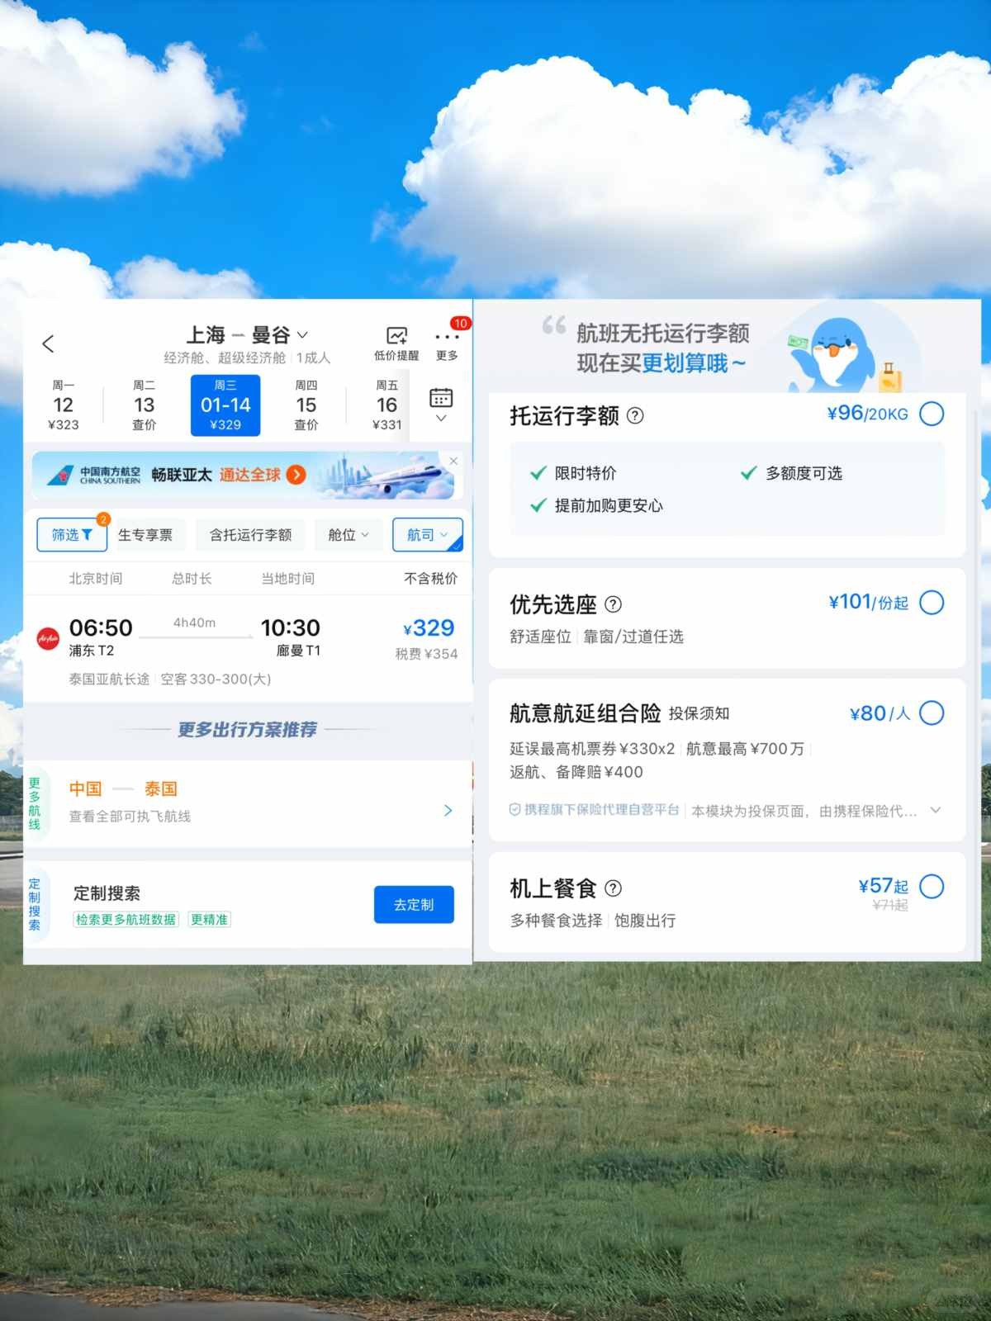This screenshot has height=1321, width=991.
Task: Open the low price alert (低价提醒) icon
Action: click(x=396, y=343)
